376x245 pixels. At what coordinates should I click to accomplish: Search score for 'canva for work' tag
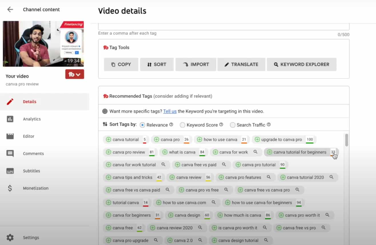[x=255, y=152]
